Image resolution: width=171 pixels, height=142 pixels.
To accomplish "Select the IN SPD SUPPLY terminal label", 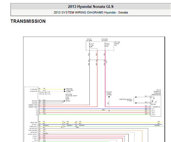I will tap(33, 134).
